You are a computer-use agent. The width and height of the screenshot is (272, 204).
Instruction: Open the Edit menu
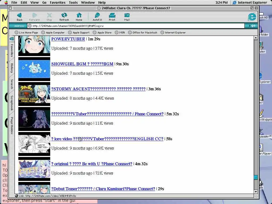[24, 2]
